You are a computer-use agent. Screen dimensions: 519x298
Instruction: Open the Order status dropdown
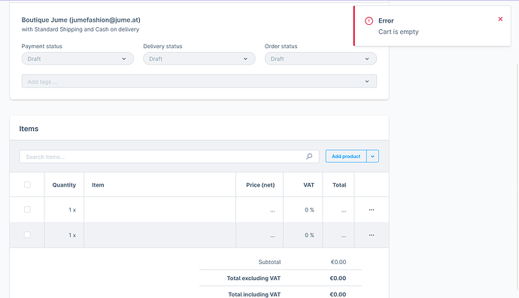(320, 59)
